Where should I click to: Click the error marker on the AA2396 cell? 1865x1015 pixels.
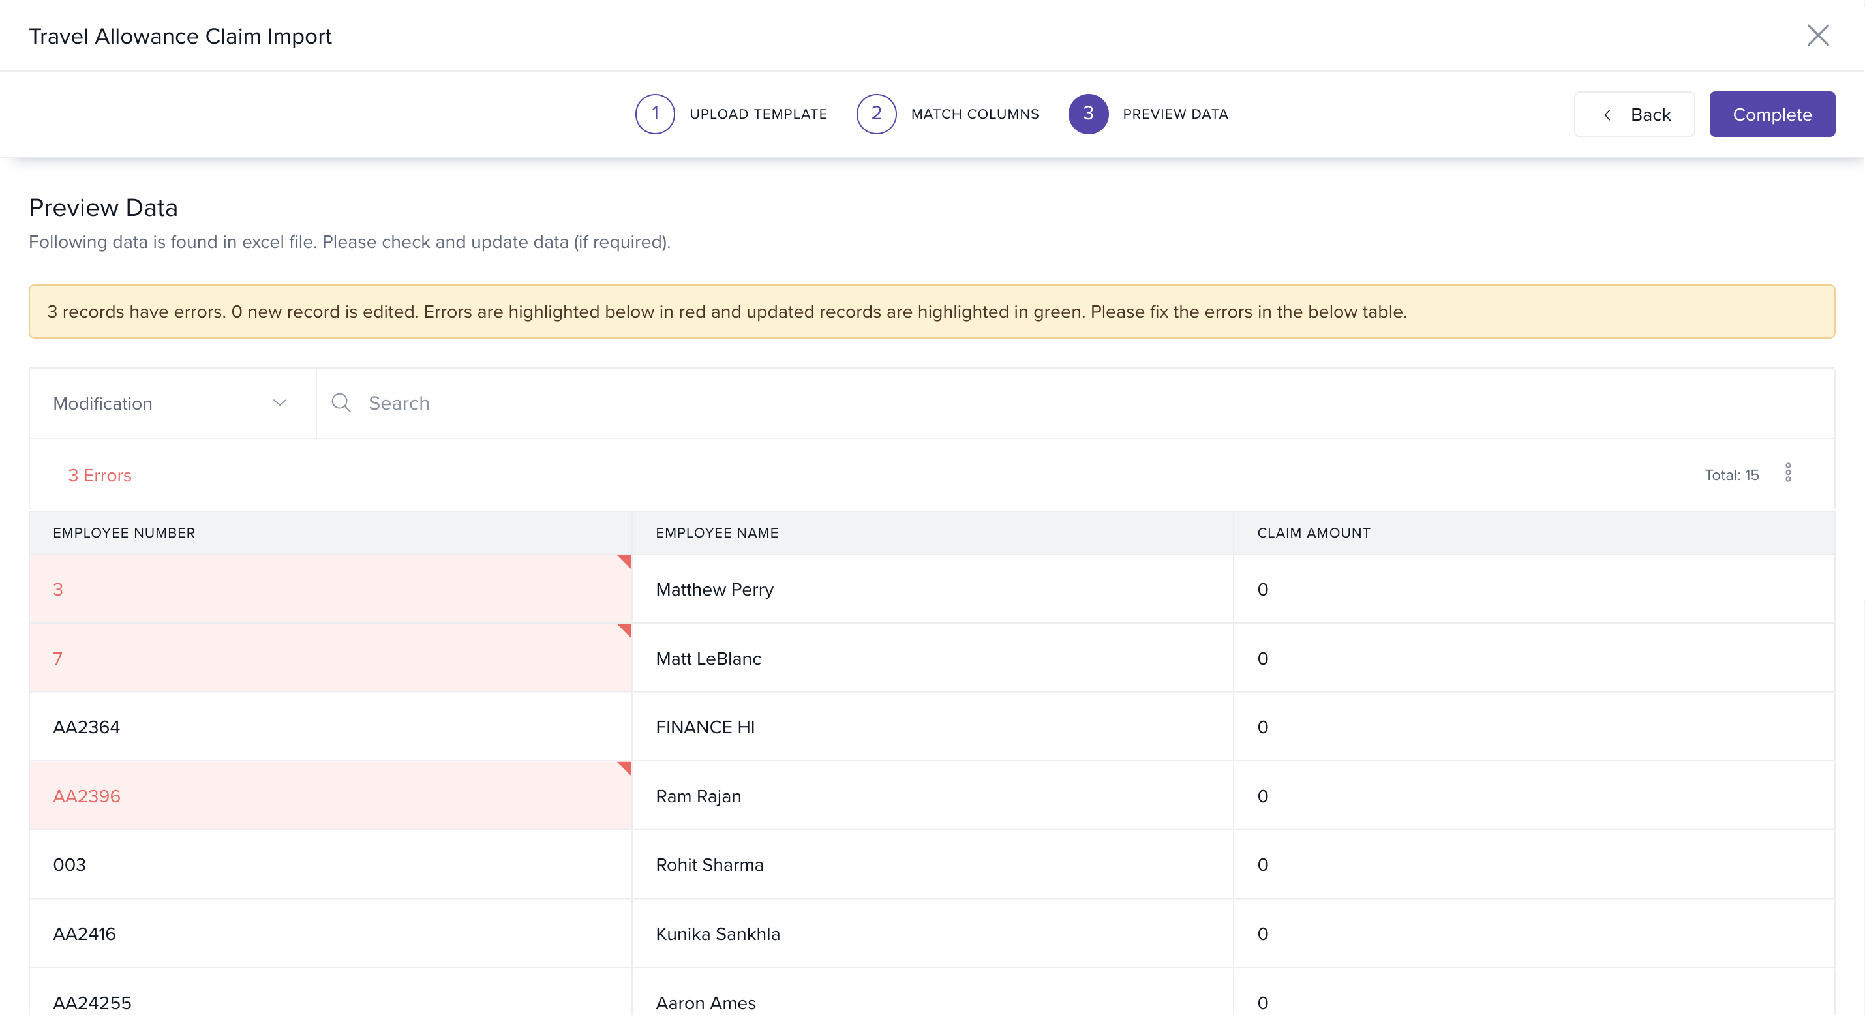click(x=626, y=767)
